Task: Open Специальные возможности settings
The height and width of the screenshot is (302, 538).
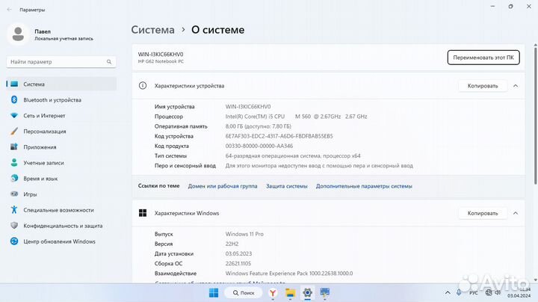Action: click(61, 210)
